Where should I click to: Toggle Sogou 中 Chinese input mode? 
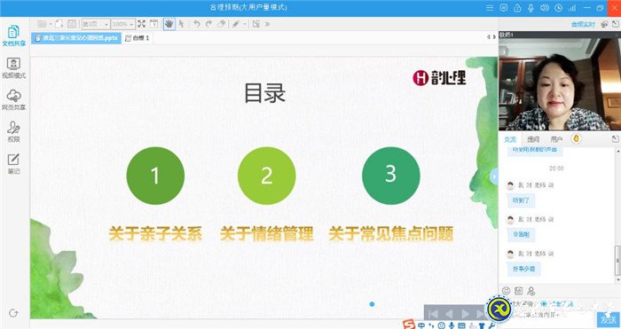[x=421, y=325]
